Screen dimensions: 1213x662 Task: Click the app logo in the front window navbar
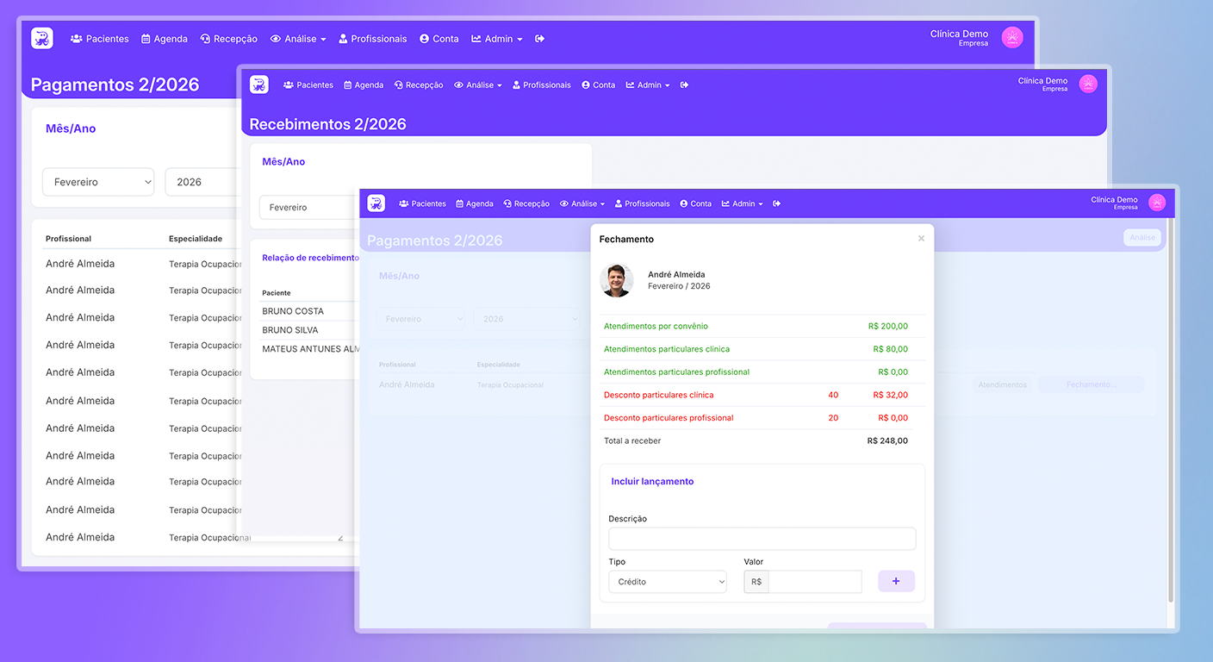(376, 203)
